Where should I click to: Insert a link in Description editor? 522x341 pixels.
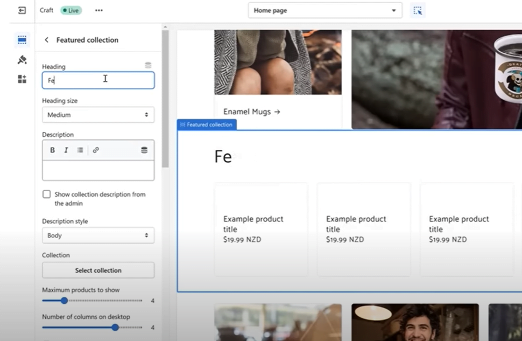(x=96, y=150)
